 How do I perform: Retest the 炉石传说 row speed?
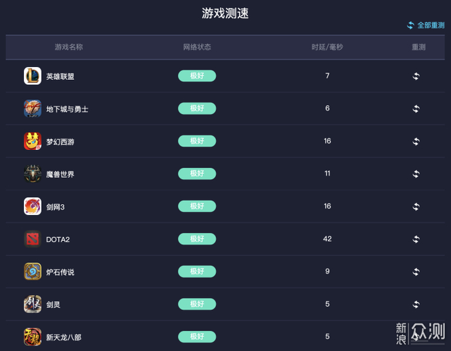(x=416, y=272)
